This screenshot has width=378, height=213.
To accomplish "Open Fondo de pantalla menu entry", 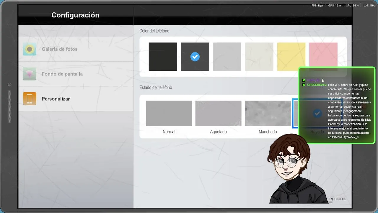I will 76,74.
